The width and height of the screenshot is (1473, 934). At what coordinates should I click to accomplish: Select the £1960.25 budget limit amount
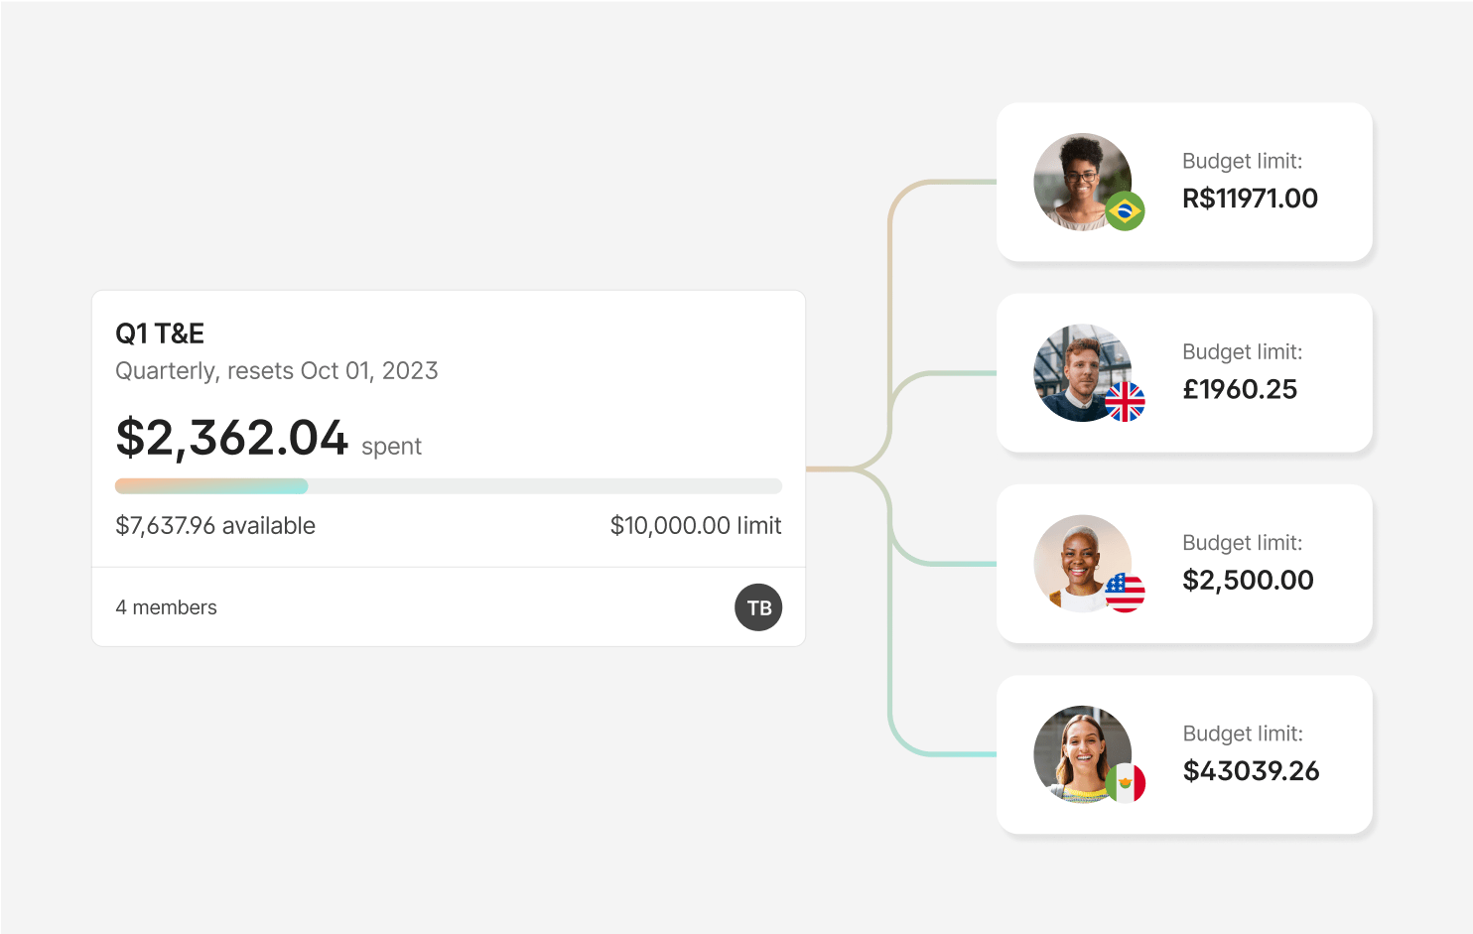[1240, 389]
